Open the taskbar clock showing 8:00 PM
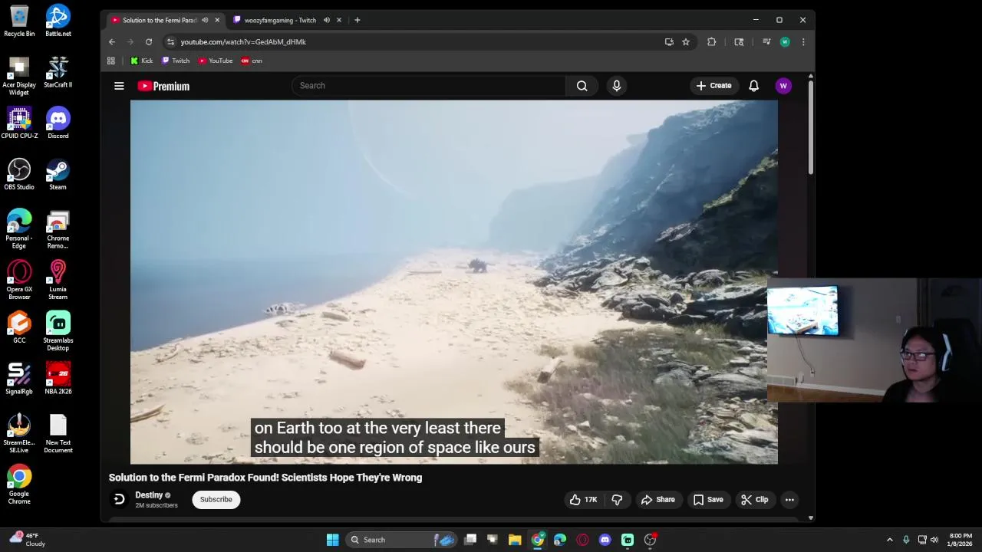 tap(961, 540)
